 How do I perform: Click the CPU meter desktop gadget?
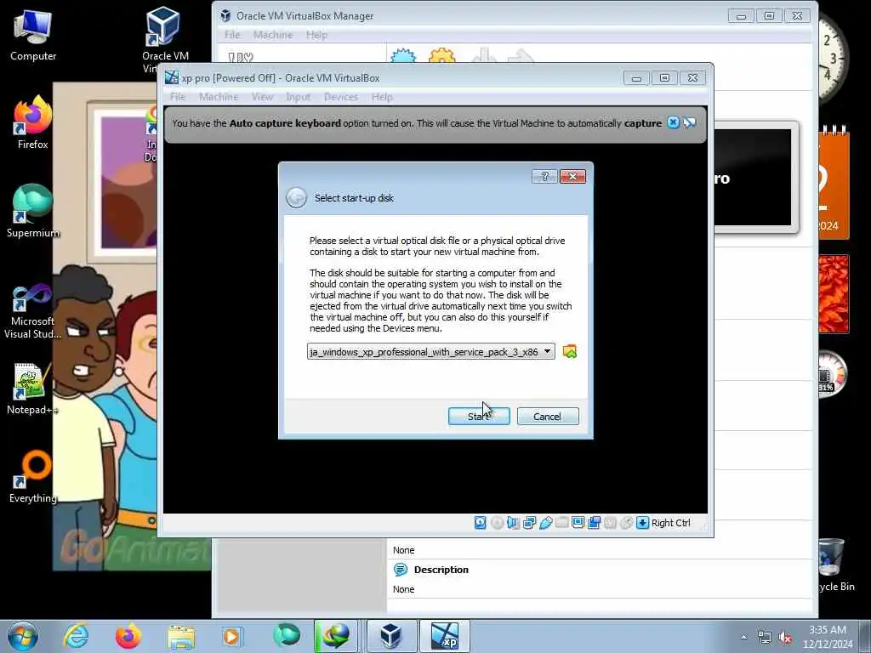832,373
